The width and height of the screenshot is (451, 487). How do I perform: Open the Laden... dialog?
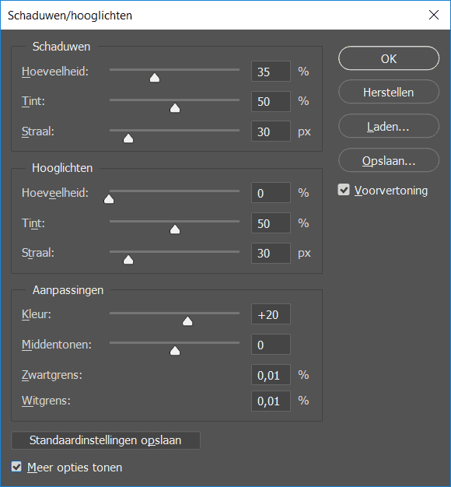(389, 126)
